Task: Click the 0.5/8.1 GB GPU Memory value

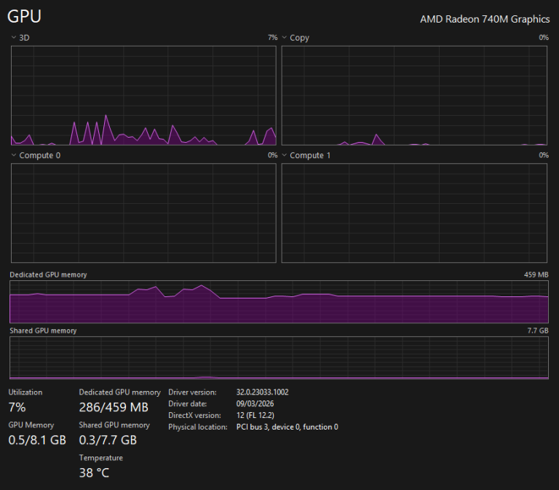Action: [37, 440]
